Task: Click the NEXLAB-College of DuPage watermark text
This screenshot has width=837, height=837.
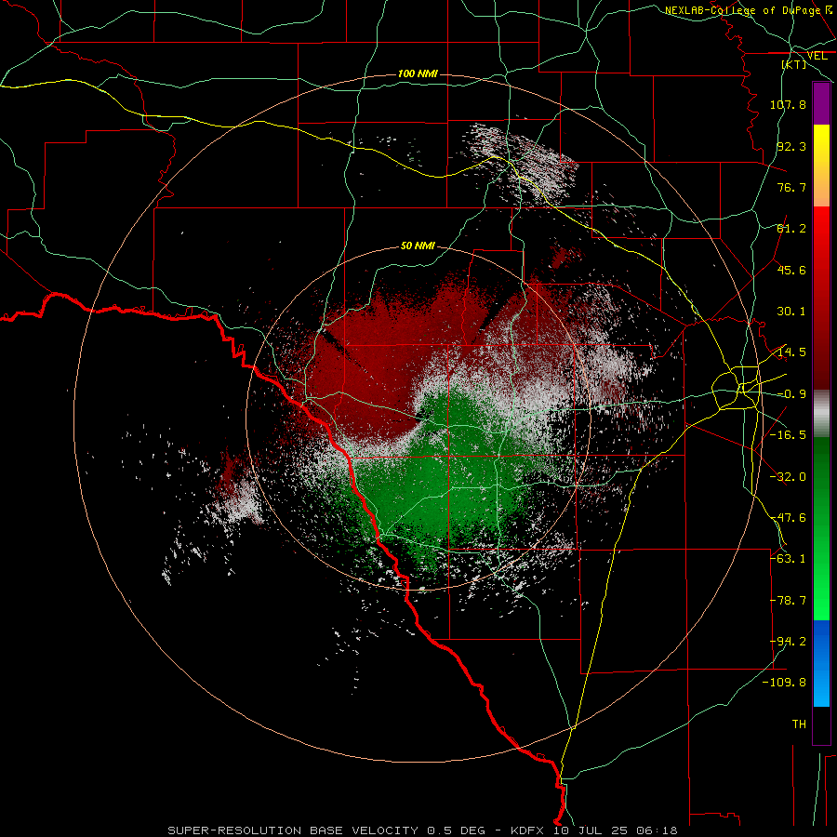Action: point(742,10)
